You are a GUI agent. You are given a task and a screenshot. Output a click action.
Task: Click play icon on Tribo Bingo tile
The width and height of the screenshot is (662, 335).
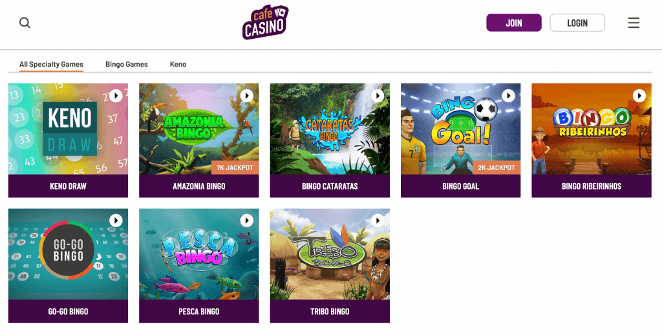point(378,220)
